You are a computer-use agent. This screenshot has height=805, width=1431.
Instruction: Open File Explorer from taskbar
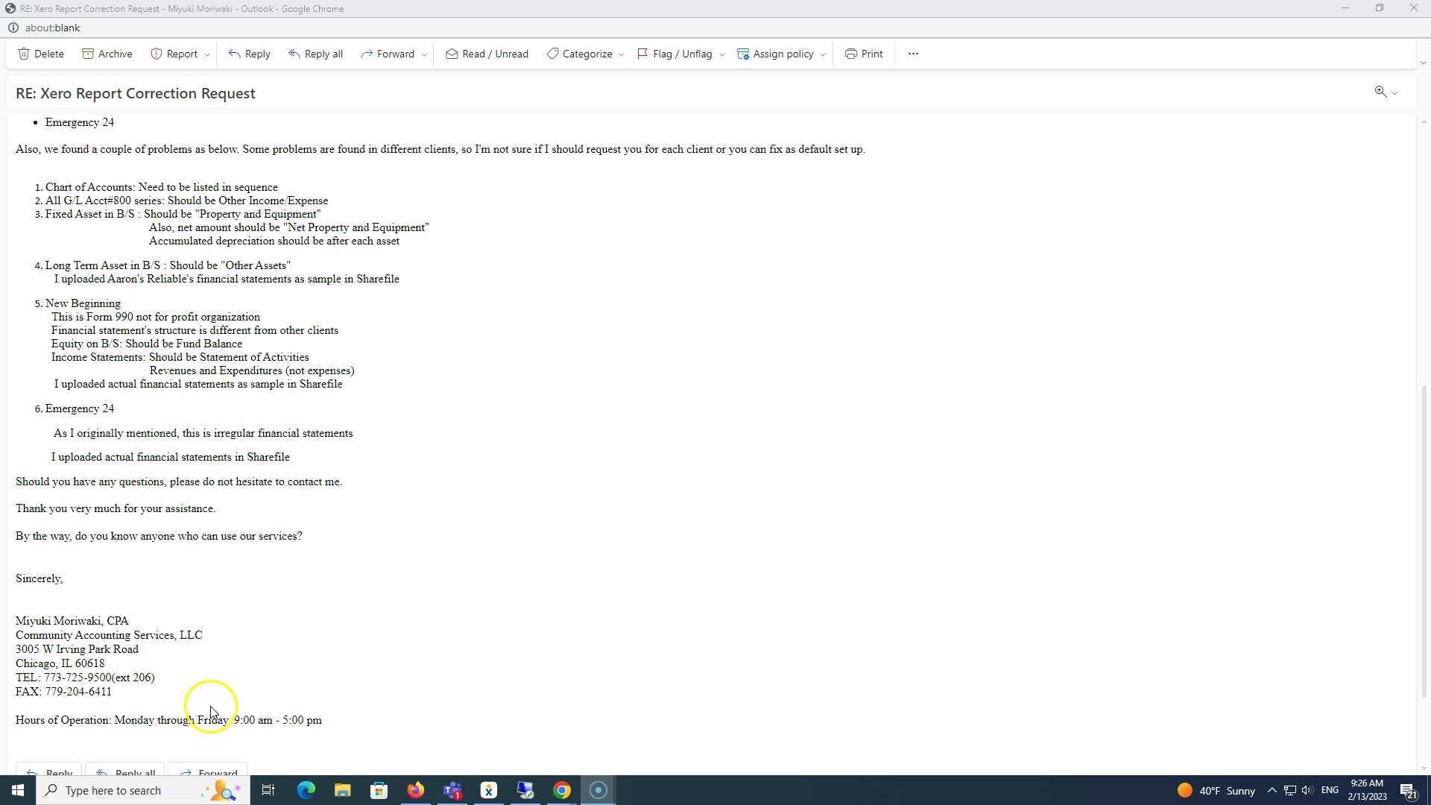pyautogui.click(x=342, y=790)
